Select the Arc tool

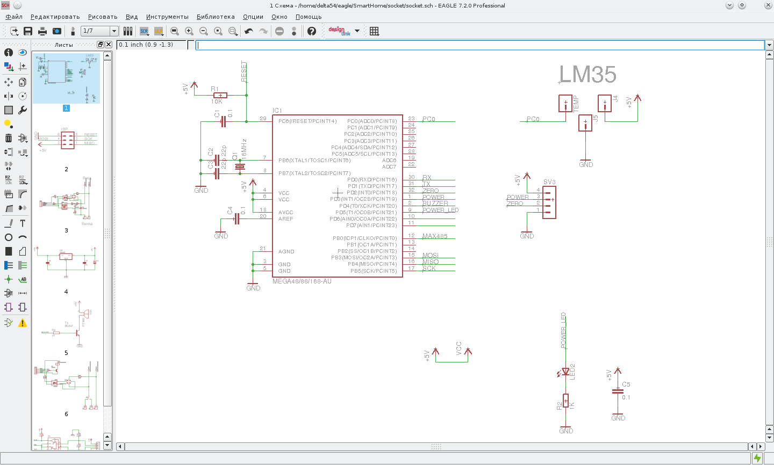click(x=23, y=237)
